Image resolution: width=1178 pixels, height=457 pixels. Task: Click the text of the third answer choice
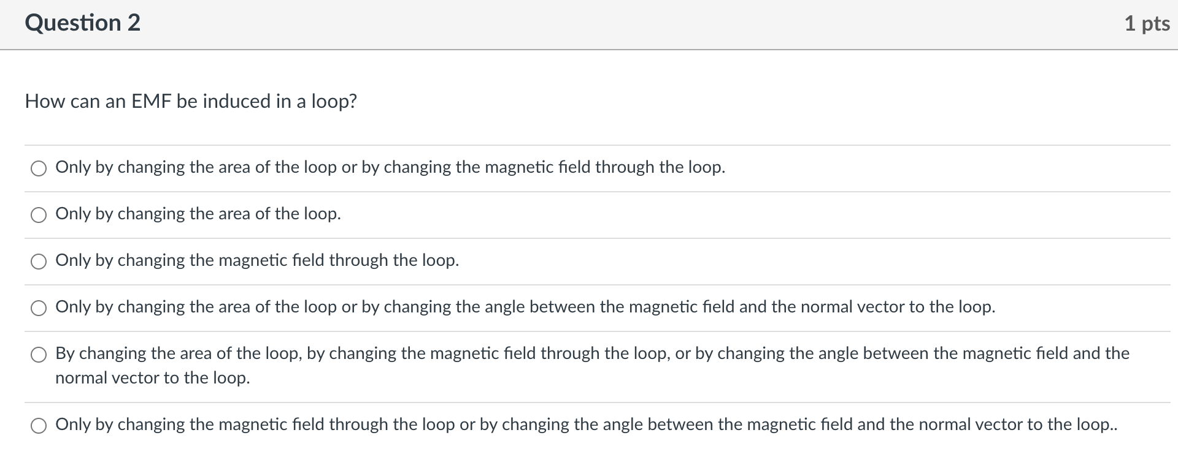pos(257,260)
